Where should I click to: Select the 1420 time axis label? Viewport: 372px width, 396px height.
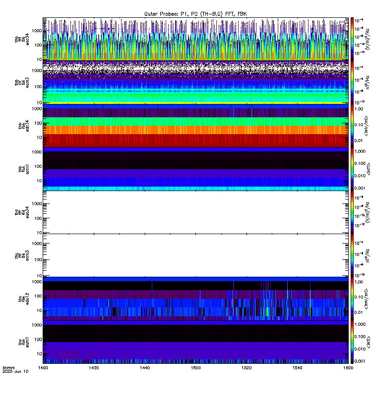(94, 368)
